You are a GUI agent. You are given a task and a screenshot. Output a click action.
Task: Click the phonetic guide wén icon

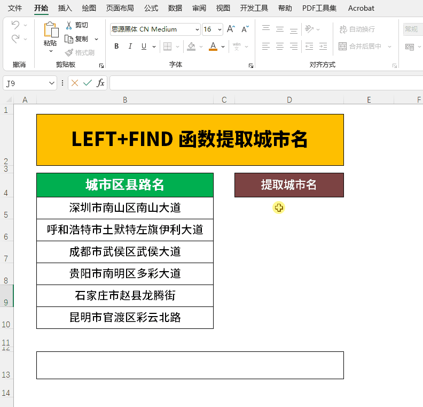tap(237, 47)
